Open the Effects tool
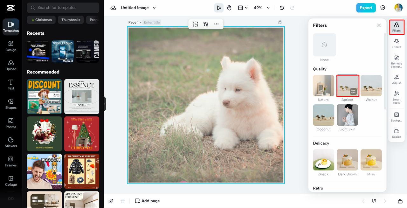The height and width of the screenshot is (208, 407). pyautogui.click(x=397, y=44)
